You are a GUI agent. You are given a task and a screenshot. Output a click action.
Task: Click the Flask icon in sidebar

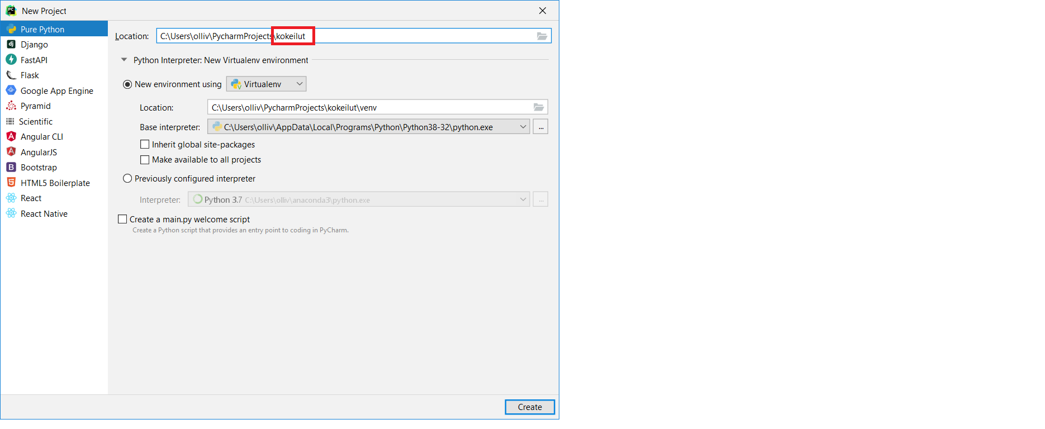pyautogui.click(x=11, y=75)
